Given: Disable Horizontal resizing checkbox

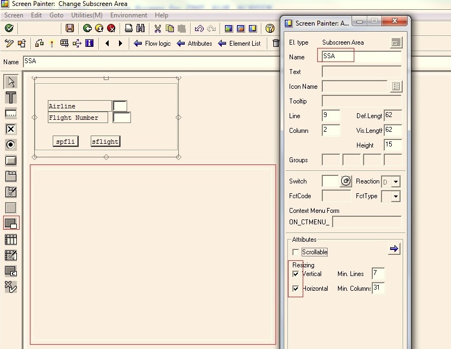Looking at the screenshot, I should click(296, 289).
